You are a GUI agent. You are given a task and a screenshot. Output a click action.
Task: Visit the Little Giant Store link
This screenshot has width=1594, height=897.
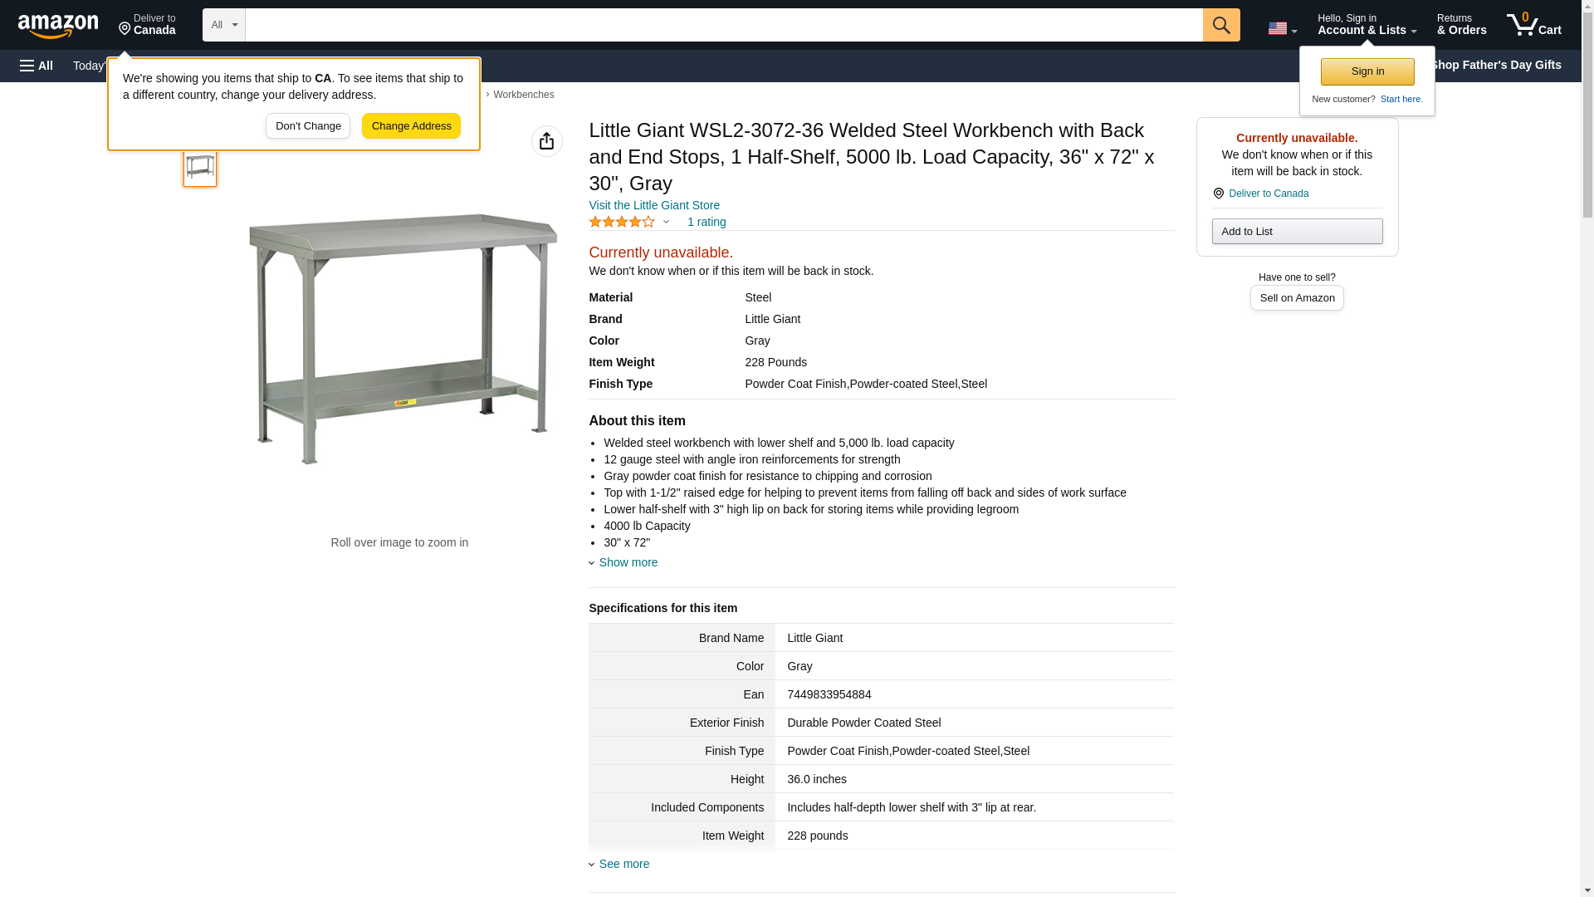(x=654, y=205)
